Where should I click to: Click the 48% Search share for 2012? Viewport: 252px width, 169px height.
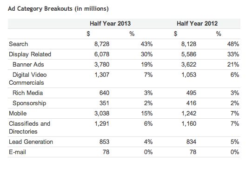click(233, 44)
